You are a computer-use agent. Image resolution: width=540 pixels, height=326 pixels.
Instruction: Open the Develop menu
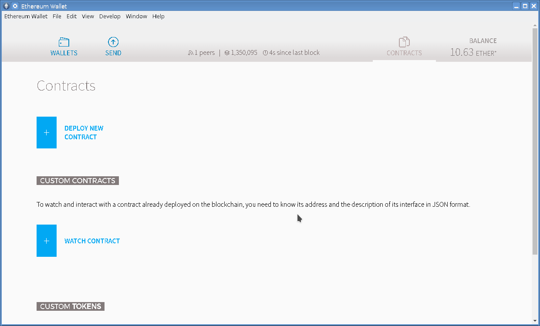point(110,16)
